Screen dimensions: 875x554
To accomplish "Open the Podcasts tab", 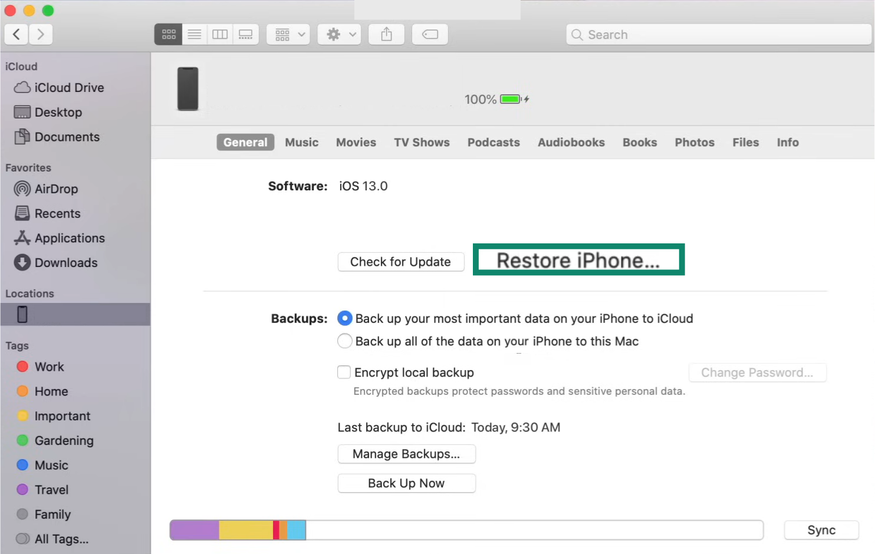I will click(x=494, y=142).
